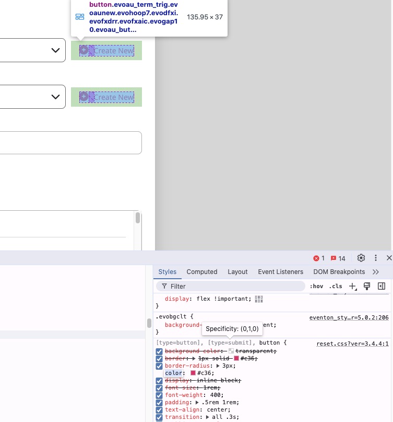Image resolution: width=393 pixels, height=422 pixels.
Task: Toggle the border-radius property checkbox
Action: pos(159,366)
